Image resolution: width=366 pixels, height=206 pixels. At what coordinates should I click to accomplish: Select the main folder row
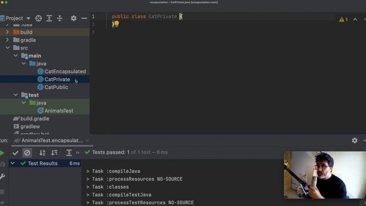[45, 56]
